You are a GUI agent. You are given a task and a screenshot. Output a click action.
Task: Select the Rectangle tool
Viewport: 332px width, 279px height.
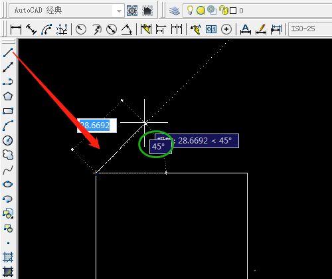pos(8,111)
